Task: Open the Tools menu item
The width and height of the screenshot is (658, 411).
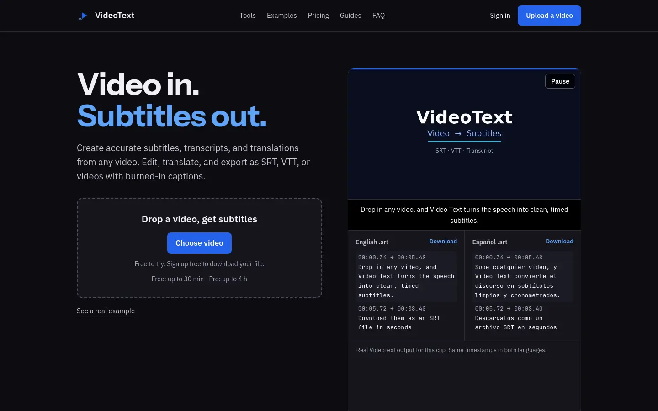Action: click(x=248, y=16)
